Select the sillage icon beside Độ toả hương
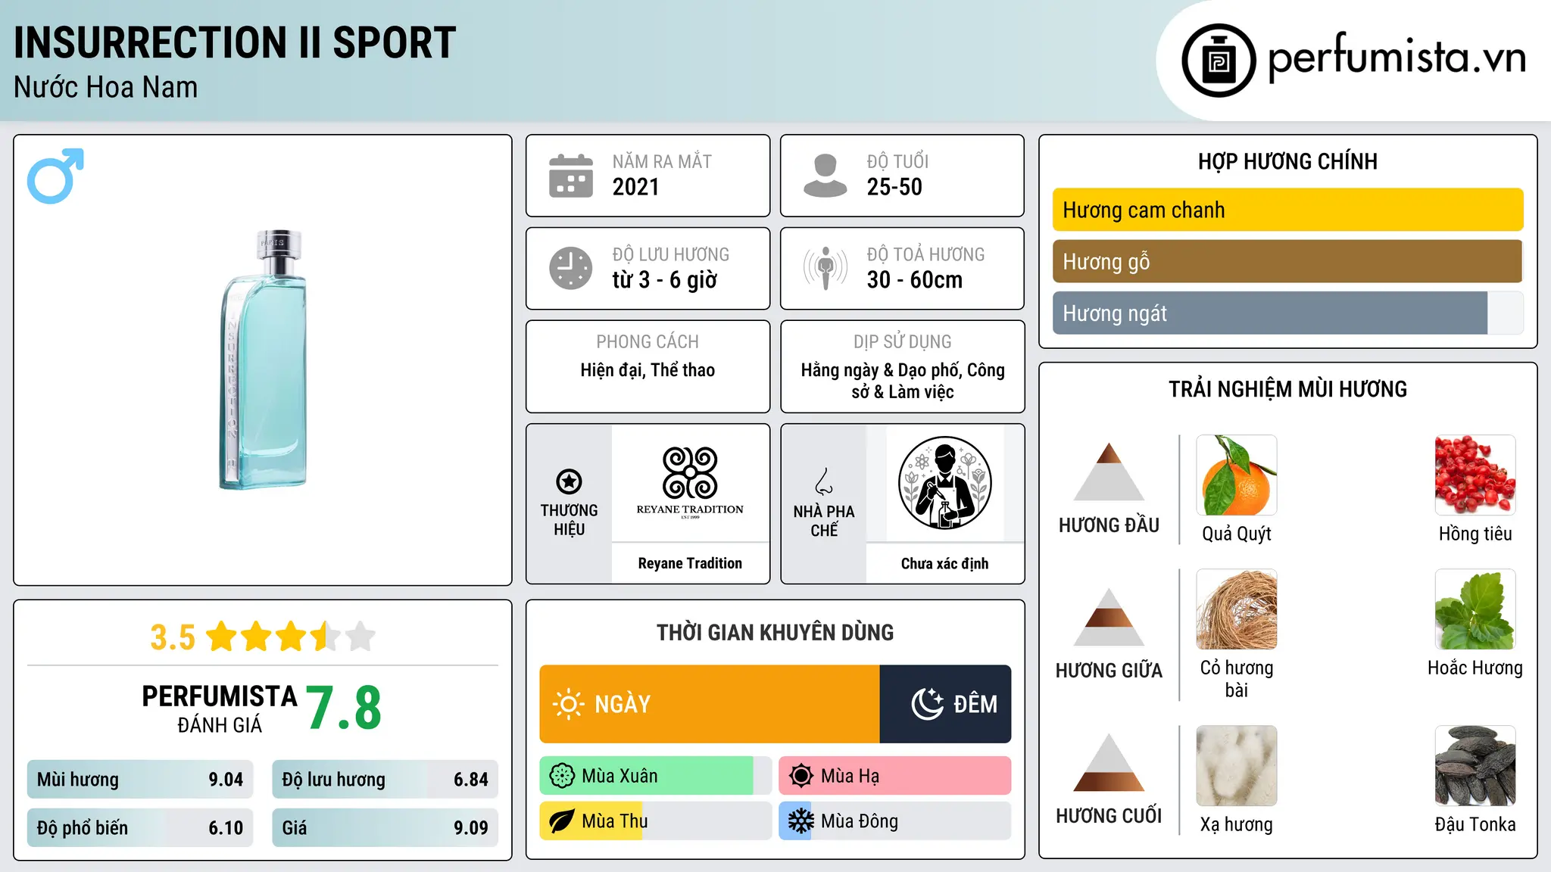Image resolution: width=1551 pixels, height=872 pixels. coord(825,268)
